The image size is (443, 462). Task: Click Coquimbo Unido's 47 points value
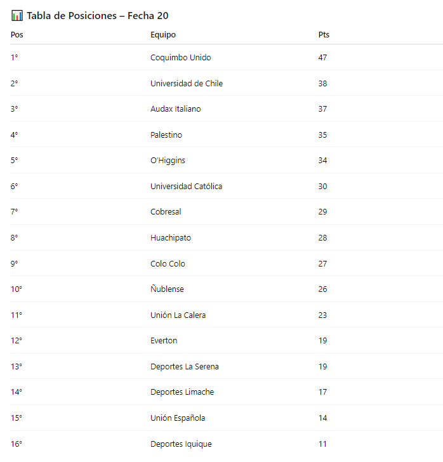coord(323,58)
